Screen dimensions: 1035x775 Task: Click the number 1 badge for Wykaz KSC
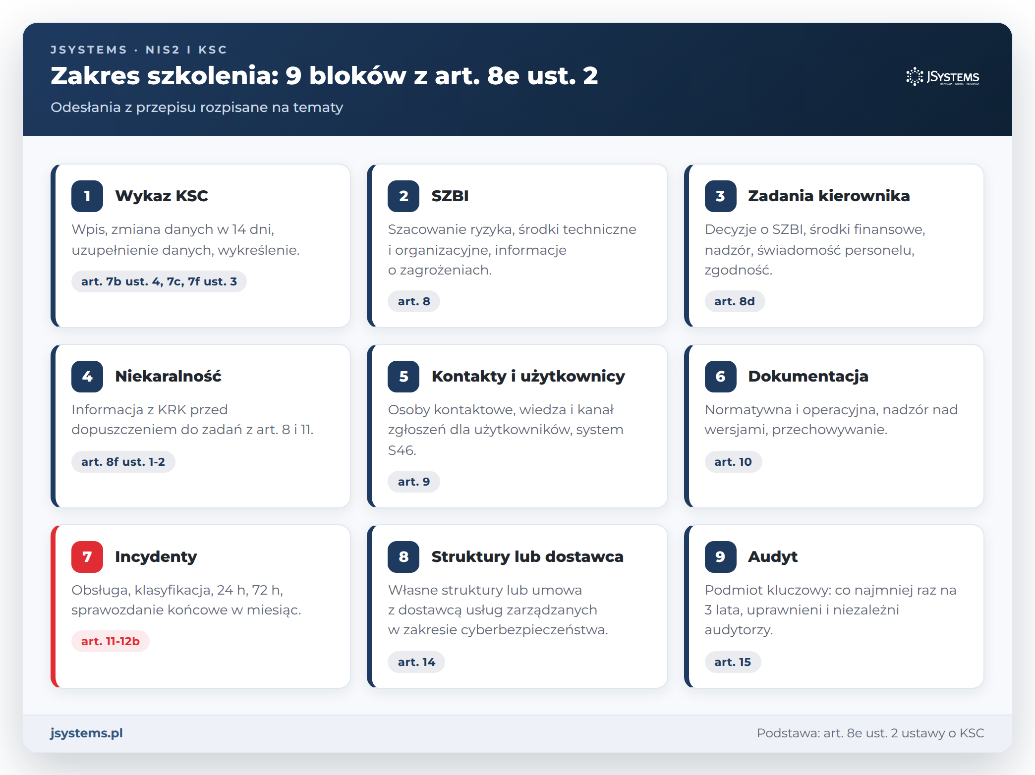tap(87, 196)
